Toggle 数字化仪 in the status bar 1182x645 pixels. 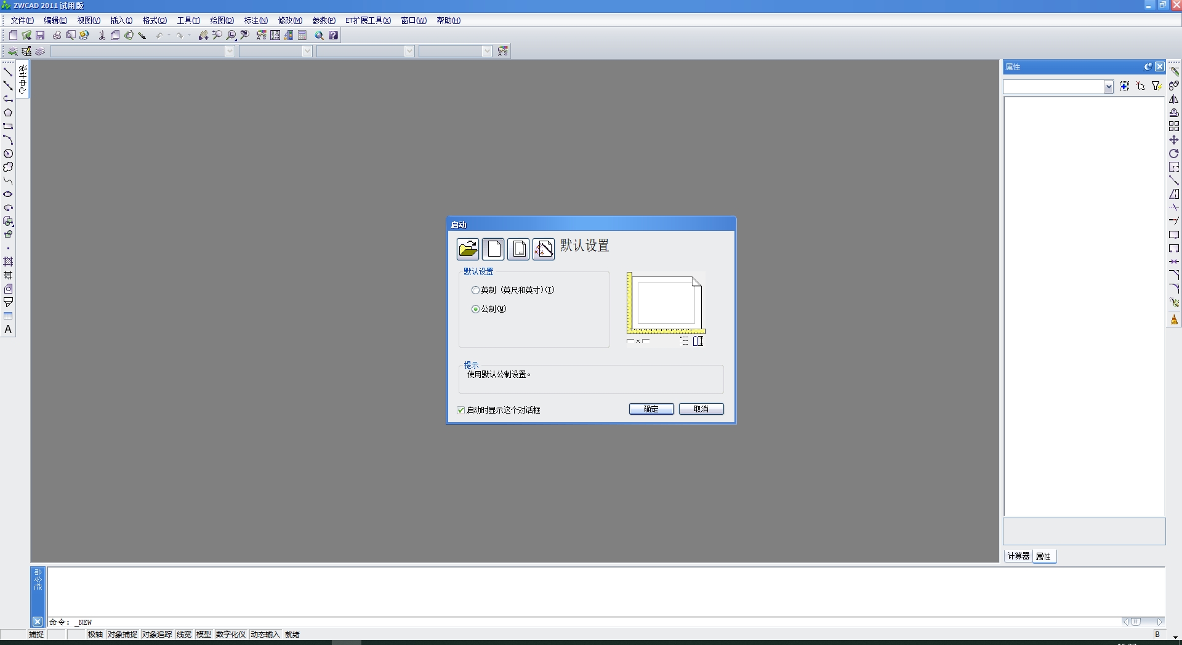point(230,634)
